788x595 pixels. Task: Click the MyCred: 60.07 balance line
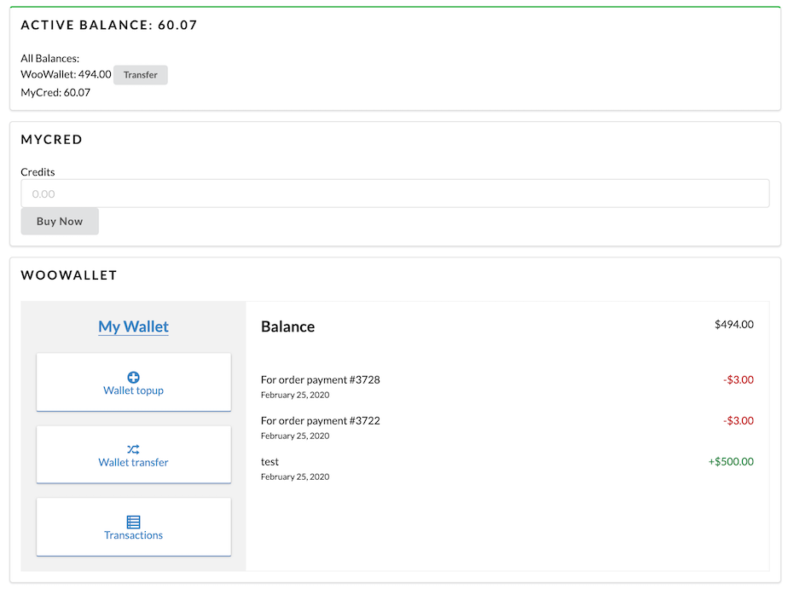coord(55,93)
